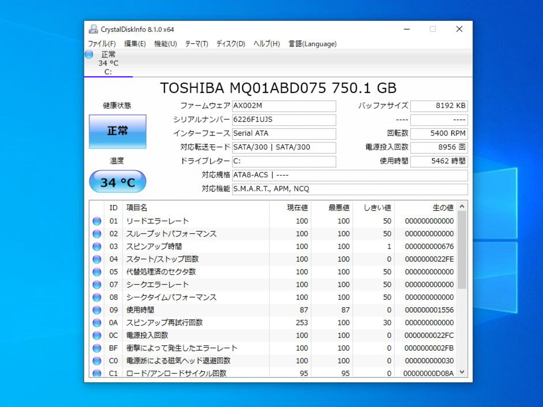Click status icon for row 02 スループットパフォーマンス
Screen dimensions: 543x407
click(97, 234)
